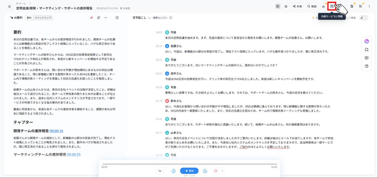Skip forward 3 seconds
The width and height of the screenshot is (378, 178).
(x=205, y=171)
